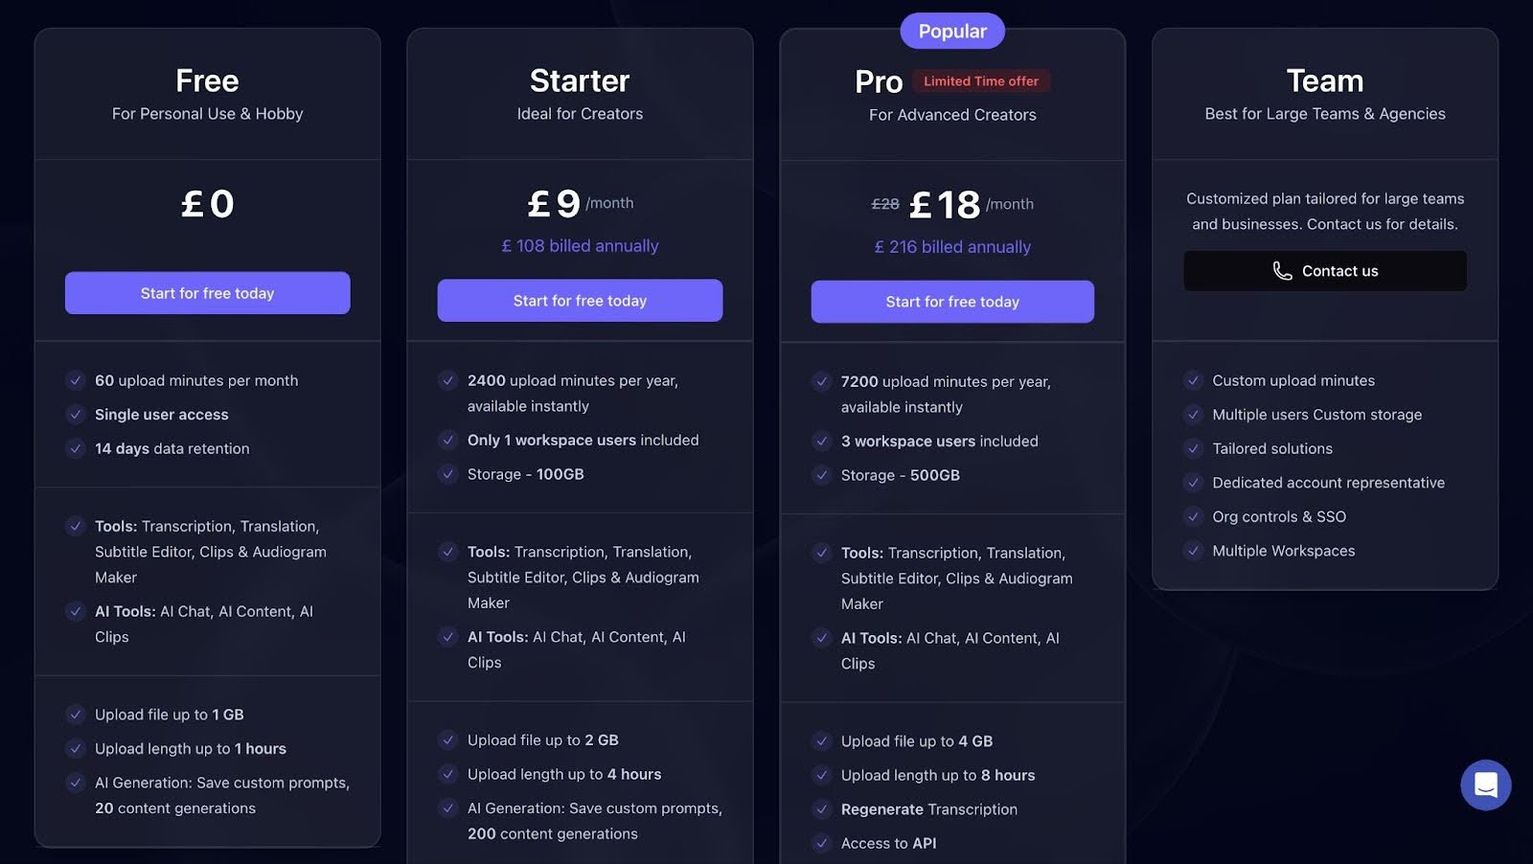Click checkmark beside Single user access

click(x=76, y=415)
